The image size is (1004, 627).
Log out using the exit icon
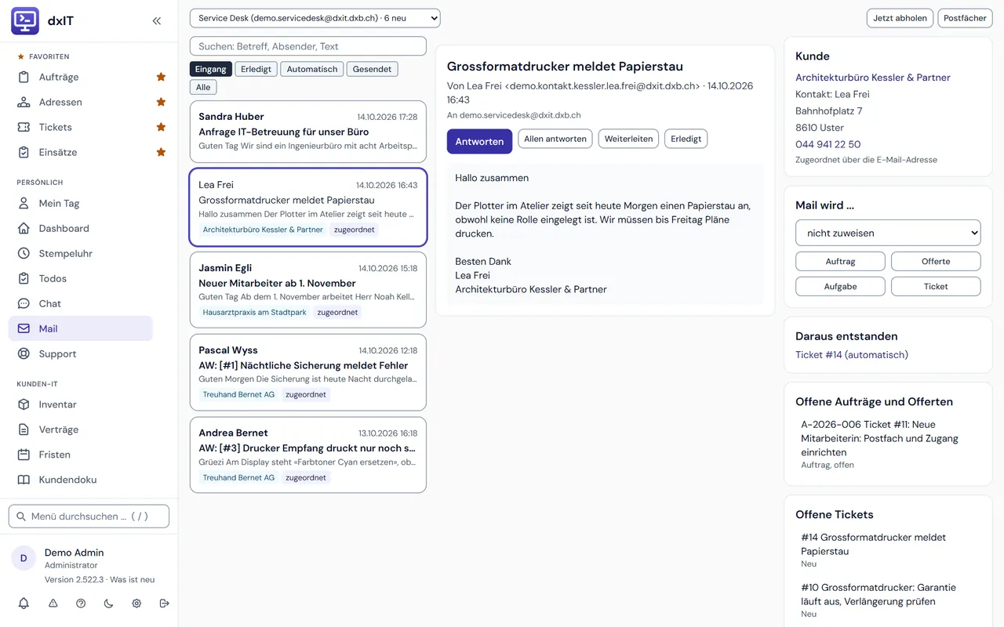pos(164,603)
